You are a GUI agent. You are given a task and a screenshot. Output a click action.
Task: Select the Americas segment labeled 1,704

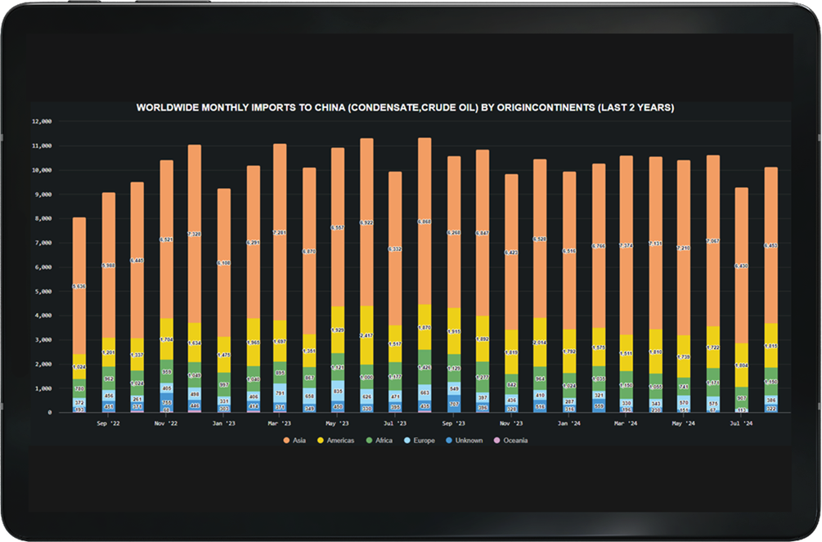[x=166, y=338]
